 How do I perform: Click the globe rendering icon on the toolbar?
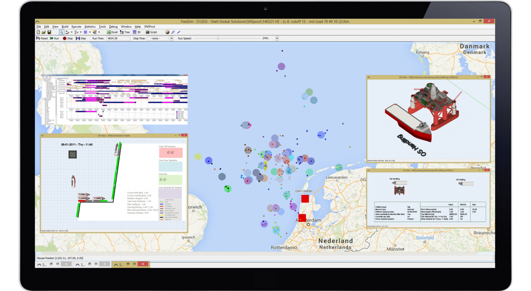tap(167, 32)
